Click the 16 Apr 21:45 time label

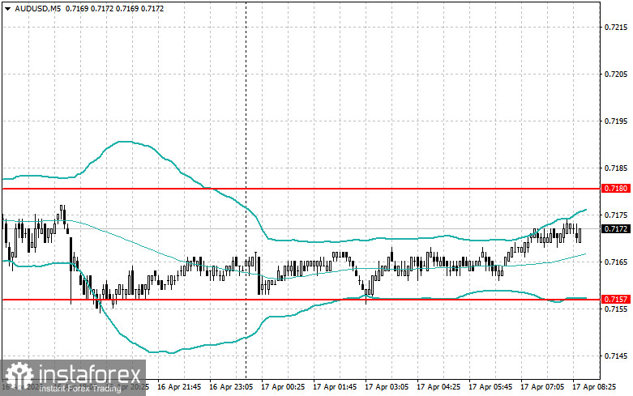179,387
